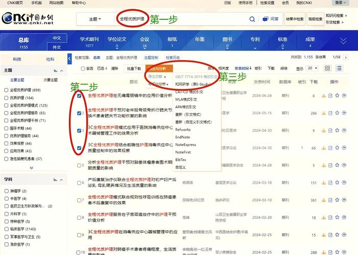The height and width of the screenshot is (255, 358).
Task: Open the 显示 20 per-page dropdown
Action: click(313, 68)
